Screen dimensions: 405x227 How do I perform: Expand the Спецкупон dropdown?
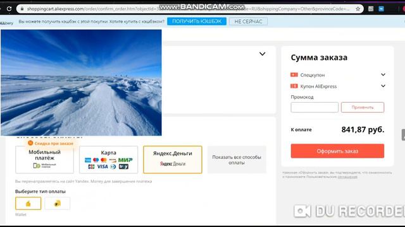(383, 74)
